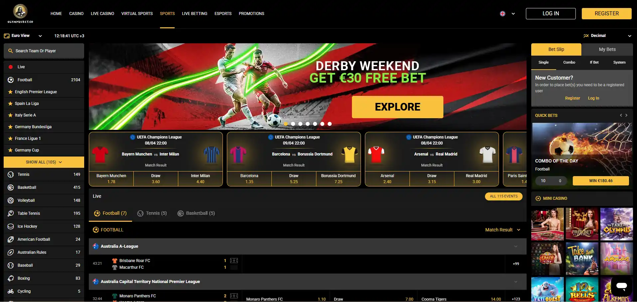Select the Single bet type
This screenshot has width=637, height=302.
544,62
